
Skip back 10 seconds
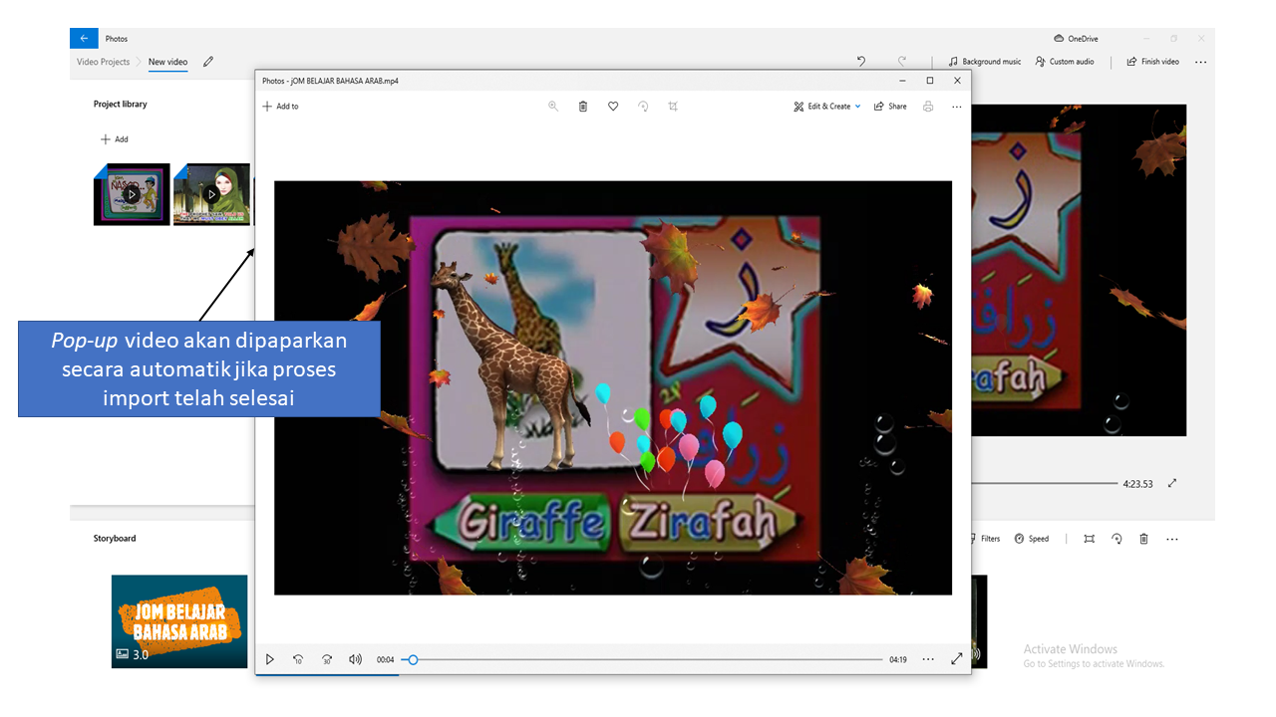point(298,659)
